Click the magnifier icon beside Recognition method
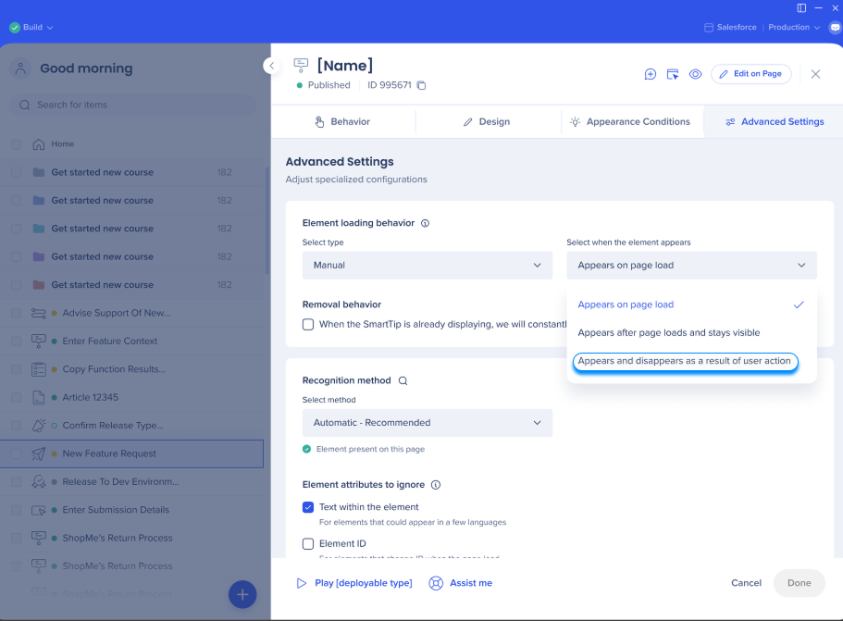Screen dimensions: 843x621 point(403,380)
